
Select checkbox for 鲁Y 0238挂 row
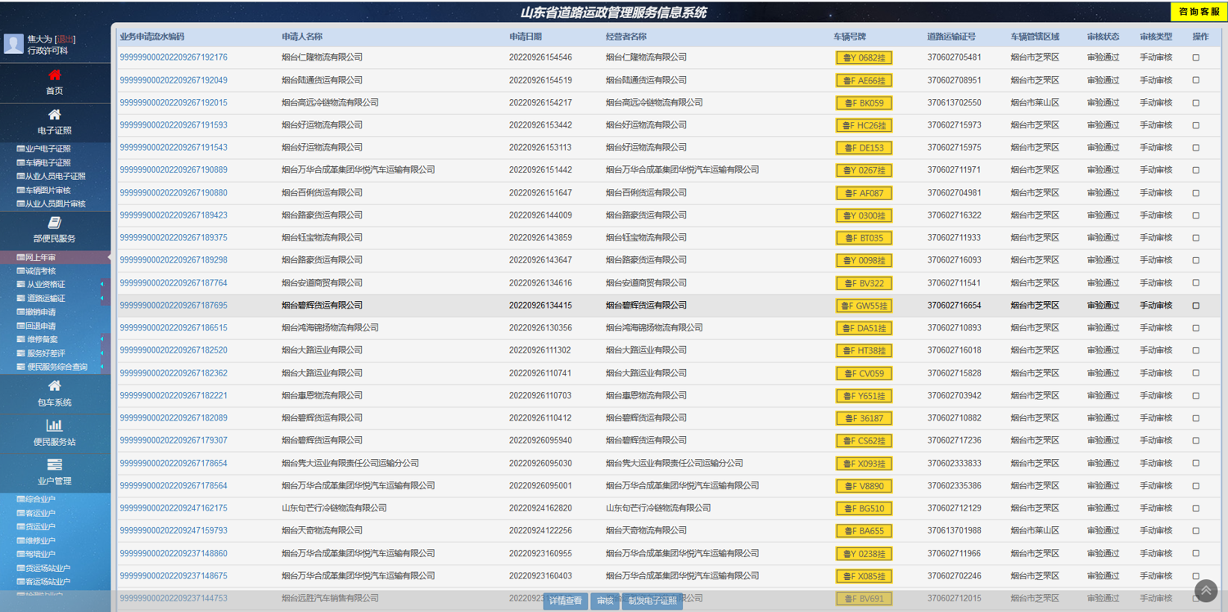pyautogui.click(x=1196, y=553)
